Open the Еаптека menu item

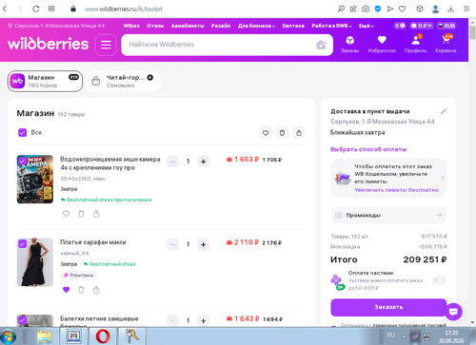pos(293,26)
